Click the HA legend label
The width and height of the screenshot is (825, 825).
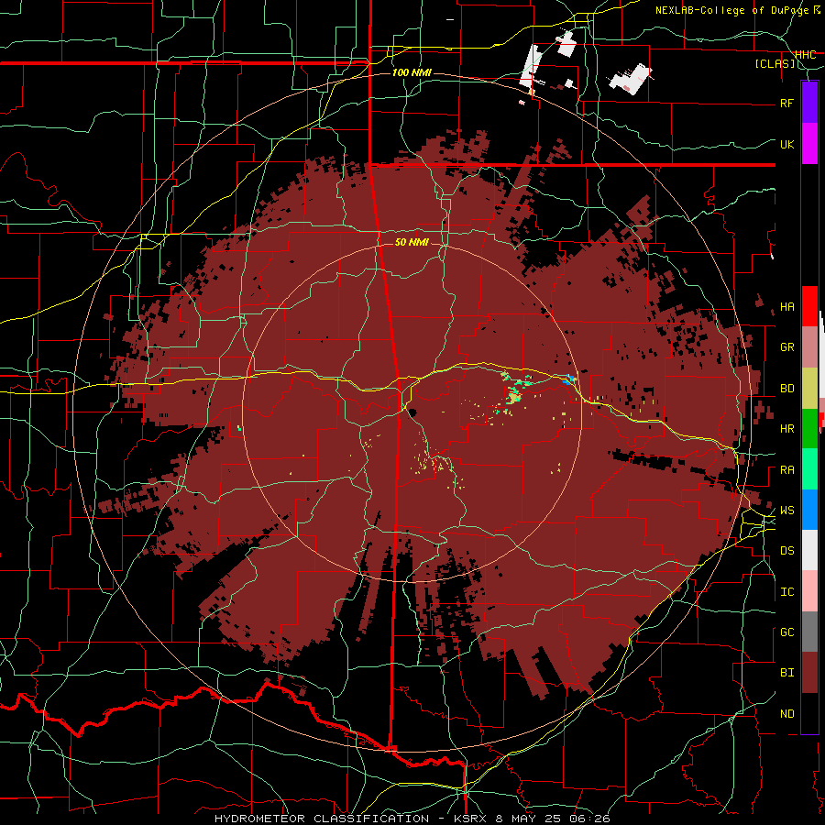[x=786, y=307]
